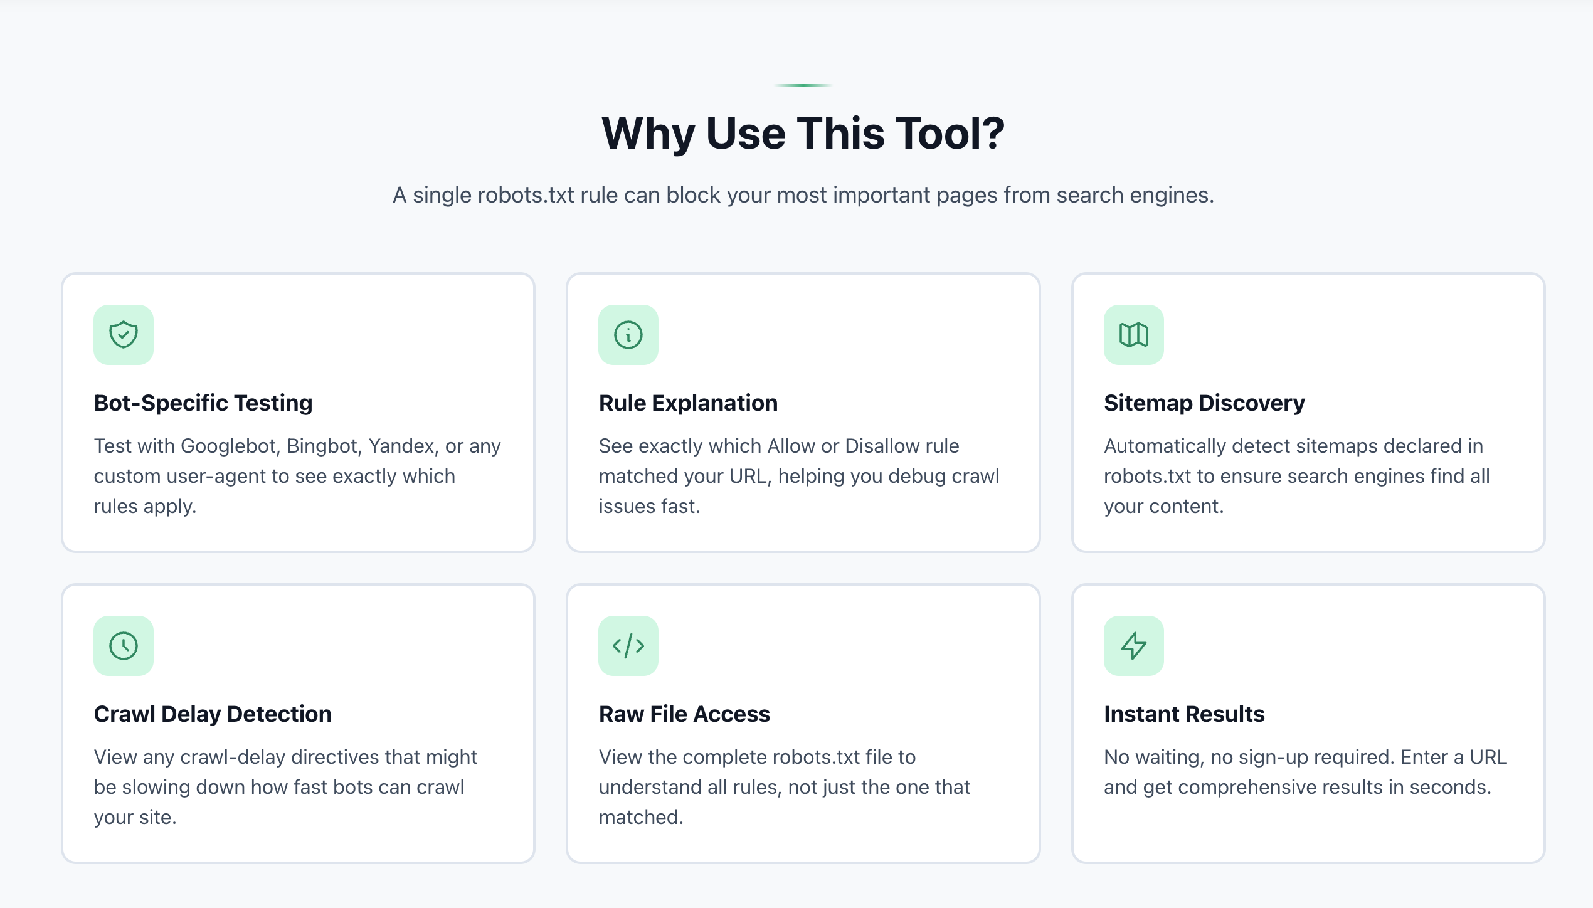Click the Bot-Specific Testing description text
The image size is (1593, 908).
click(x=297, y=475)
